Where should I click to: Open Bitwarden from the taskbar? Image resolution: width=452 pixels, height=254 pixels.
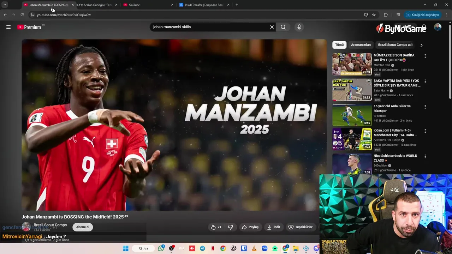(x=244, y=248)
